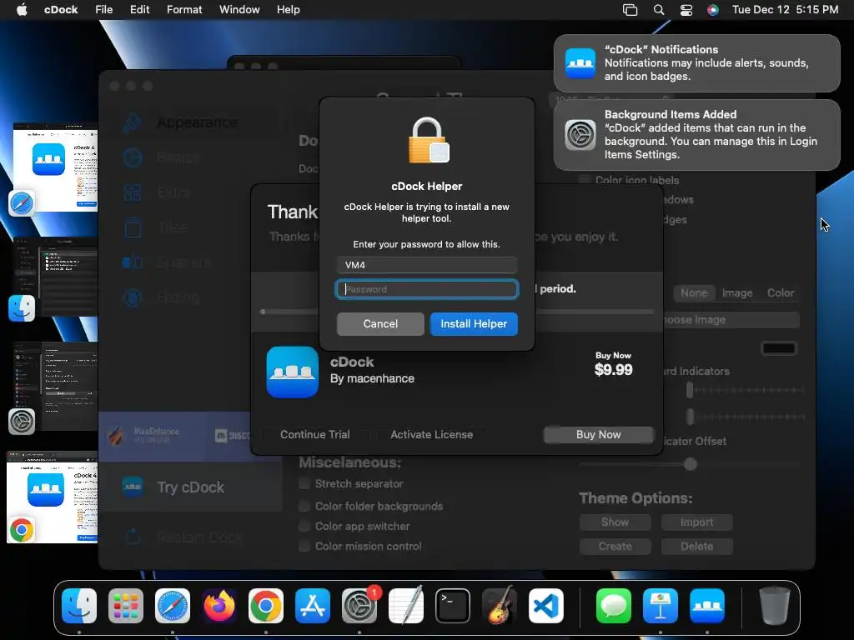This screenshot has height=640, width=854.
Task: Open Terminal from the Dock
Action: pos(453,606)
